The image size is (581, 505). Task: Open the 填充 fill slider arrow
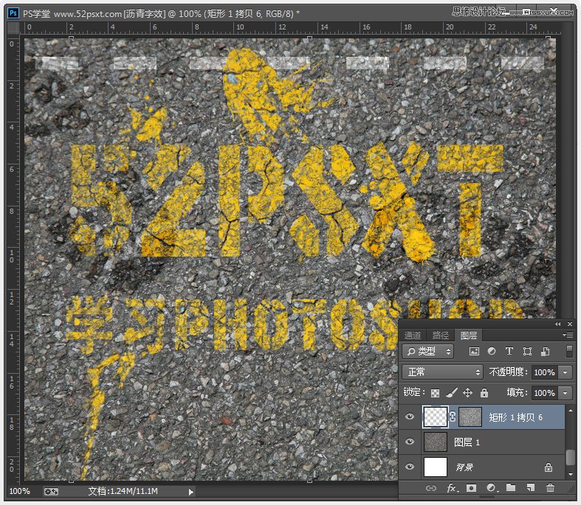(565, 393)
